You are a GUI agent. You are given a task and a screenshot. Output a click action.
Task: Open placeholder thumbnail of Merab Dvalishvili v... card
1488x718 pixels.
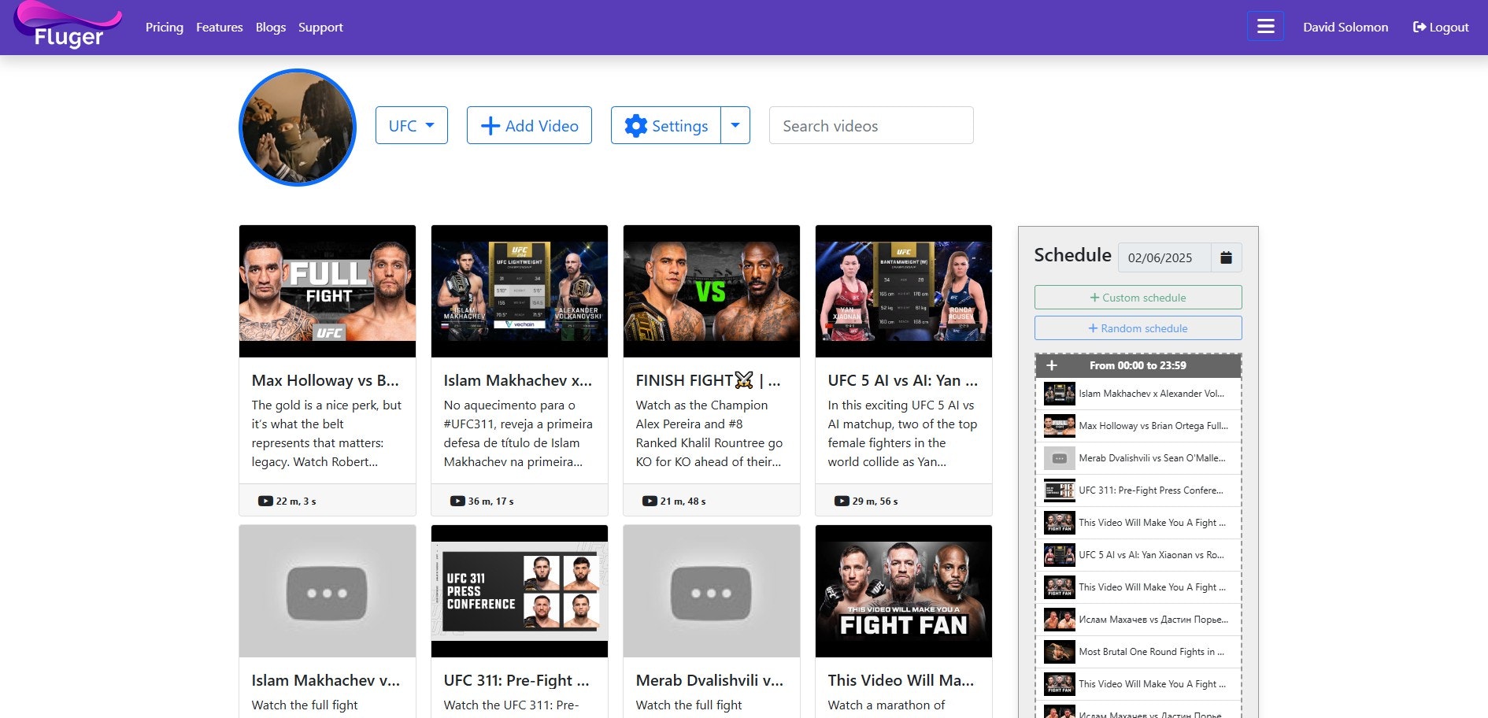tap(712, 591)
